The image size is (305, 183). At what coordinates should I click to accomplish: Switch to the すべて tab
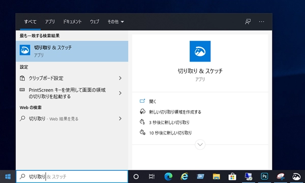(30, 21)
